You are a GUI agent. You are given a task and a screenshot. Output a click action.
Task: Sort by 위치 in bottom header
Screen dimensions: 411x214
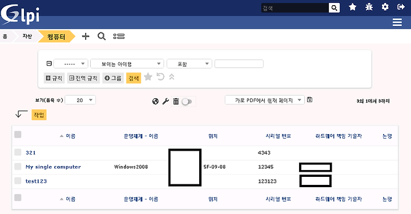click(x=213, y=199)
